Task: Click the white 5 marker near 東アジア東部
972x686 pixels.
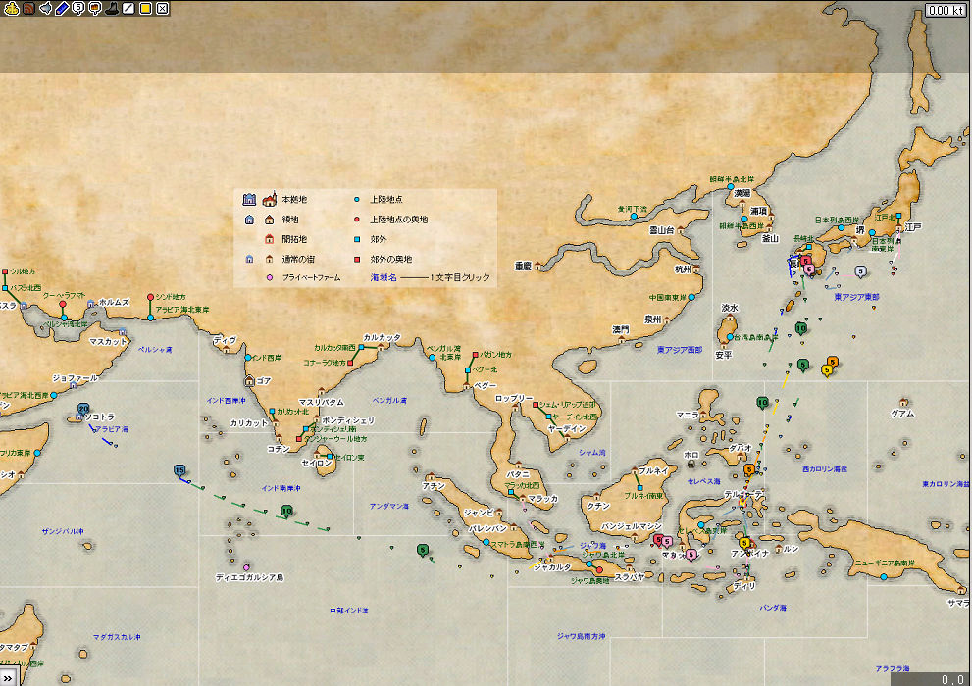Action: pos(860,271)
